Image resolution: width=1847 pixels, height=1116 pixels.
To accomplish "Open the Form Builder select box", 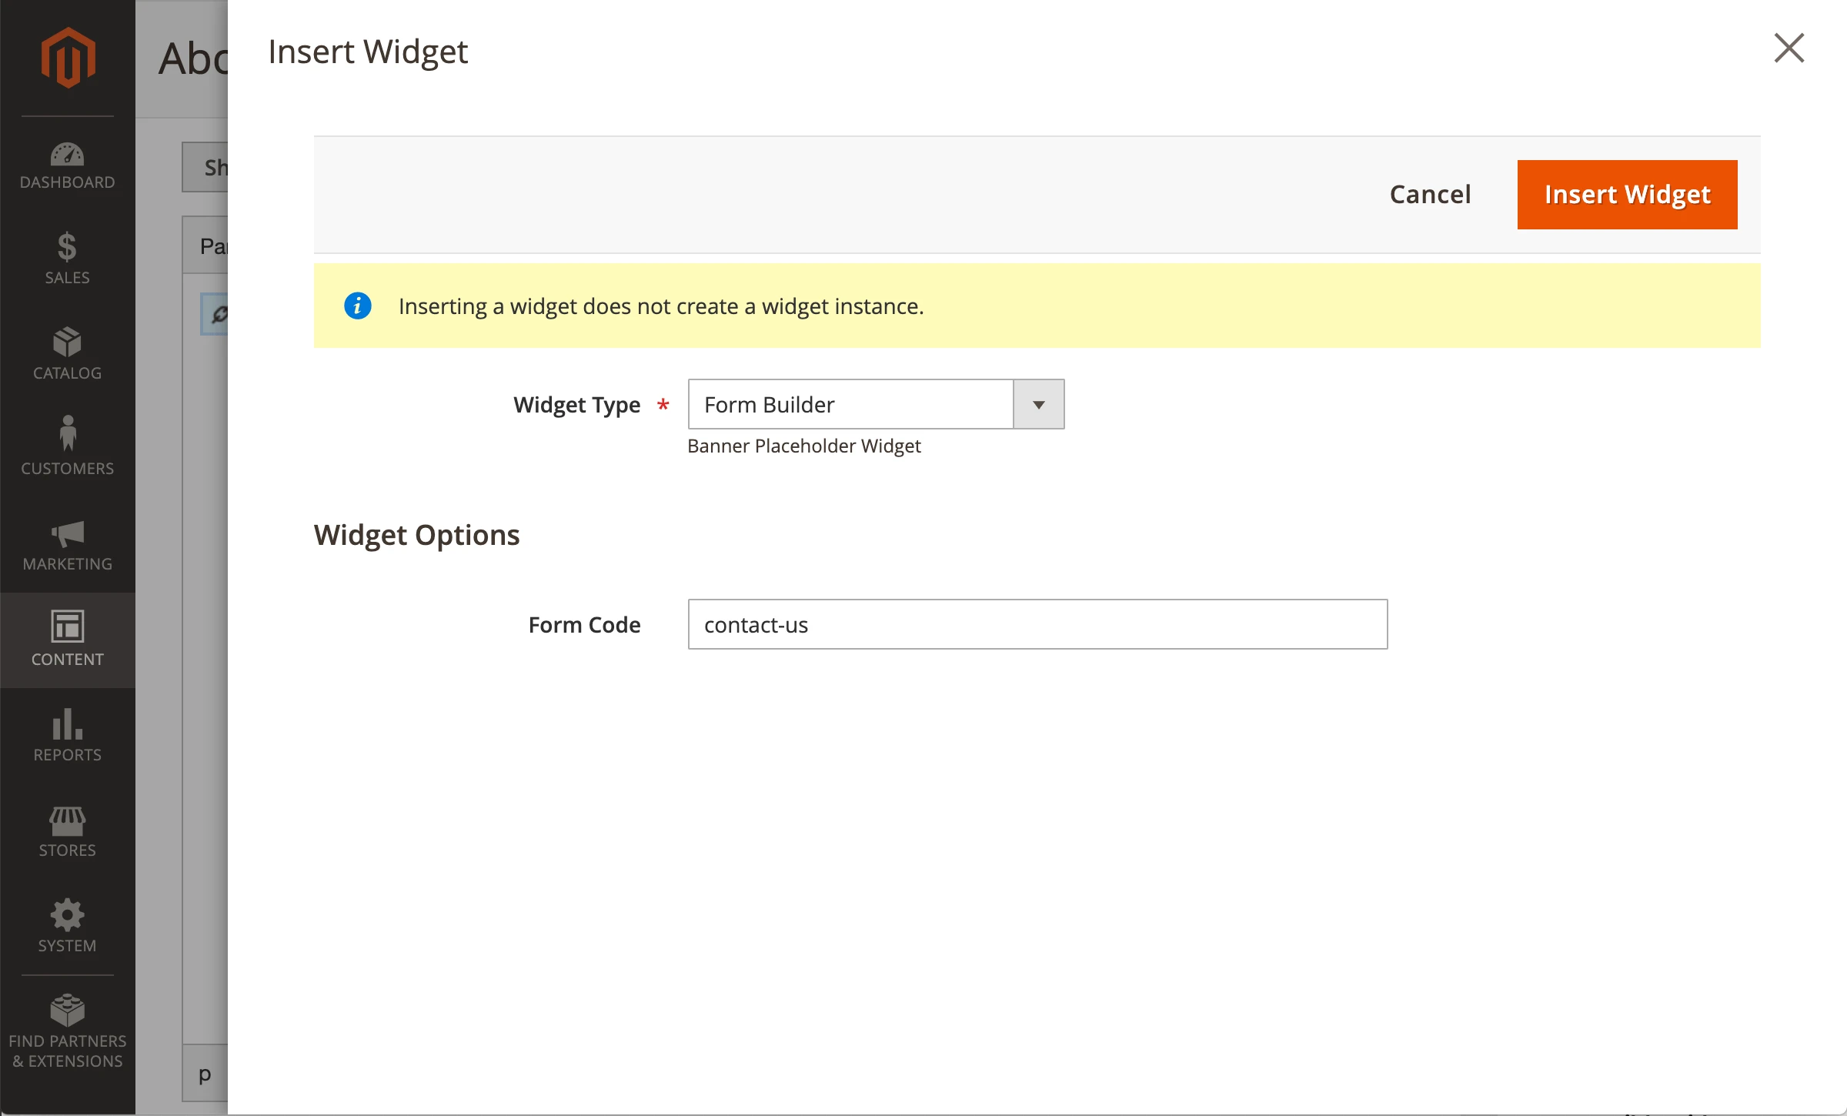I will click(850, 405).
